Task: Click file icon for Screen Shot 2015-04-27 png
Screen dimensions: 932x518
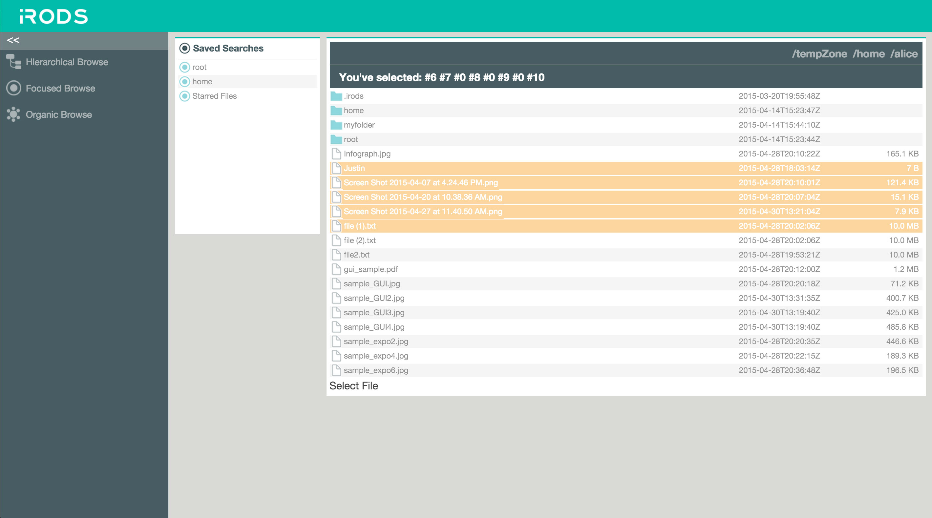Action: 336,212
